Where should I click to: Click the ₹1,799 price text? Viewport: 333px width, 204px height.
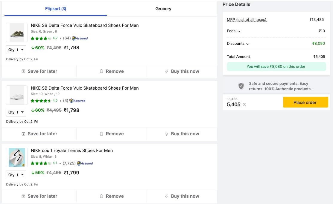[x=71, y=173]
